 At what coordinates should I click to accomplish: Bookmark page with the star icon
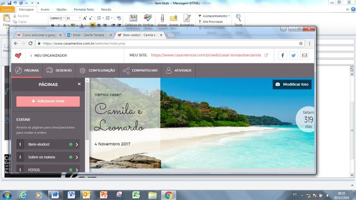tap(301, 43)
